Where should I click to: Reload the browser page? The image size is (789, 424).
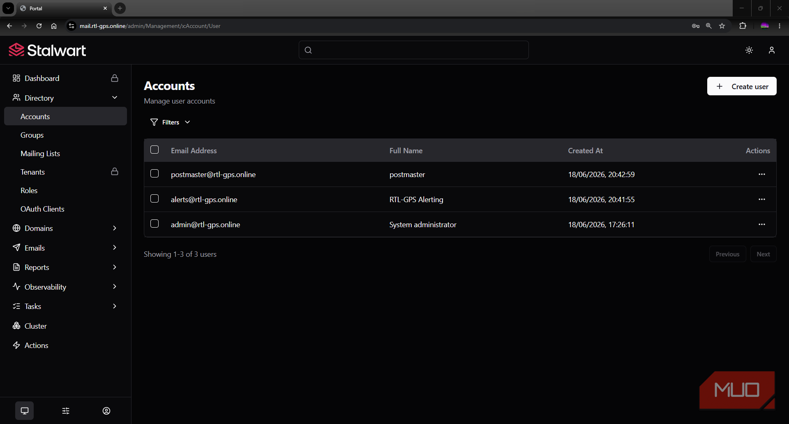[x=39, y=26]
